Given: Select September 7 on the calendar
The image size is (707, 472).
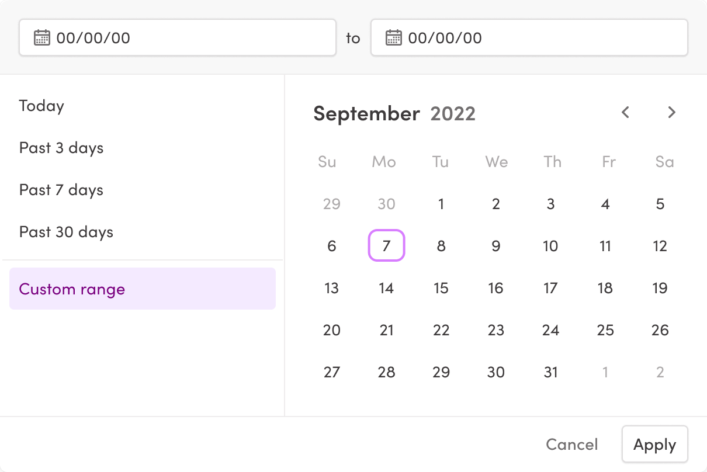Looking at the screenshot, I should pos(386,246).
